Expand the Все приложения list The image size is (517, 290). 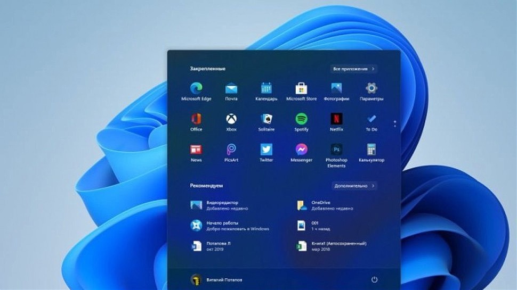(354, 69)
